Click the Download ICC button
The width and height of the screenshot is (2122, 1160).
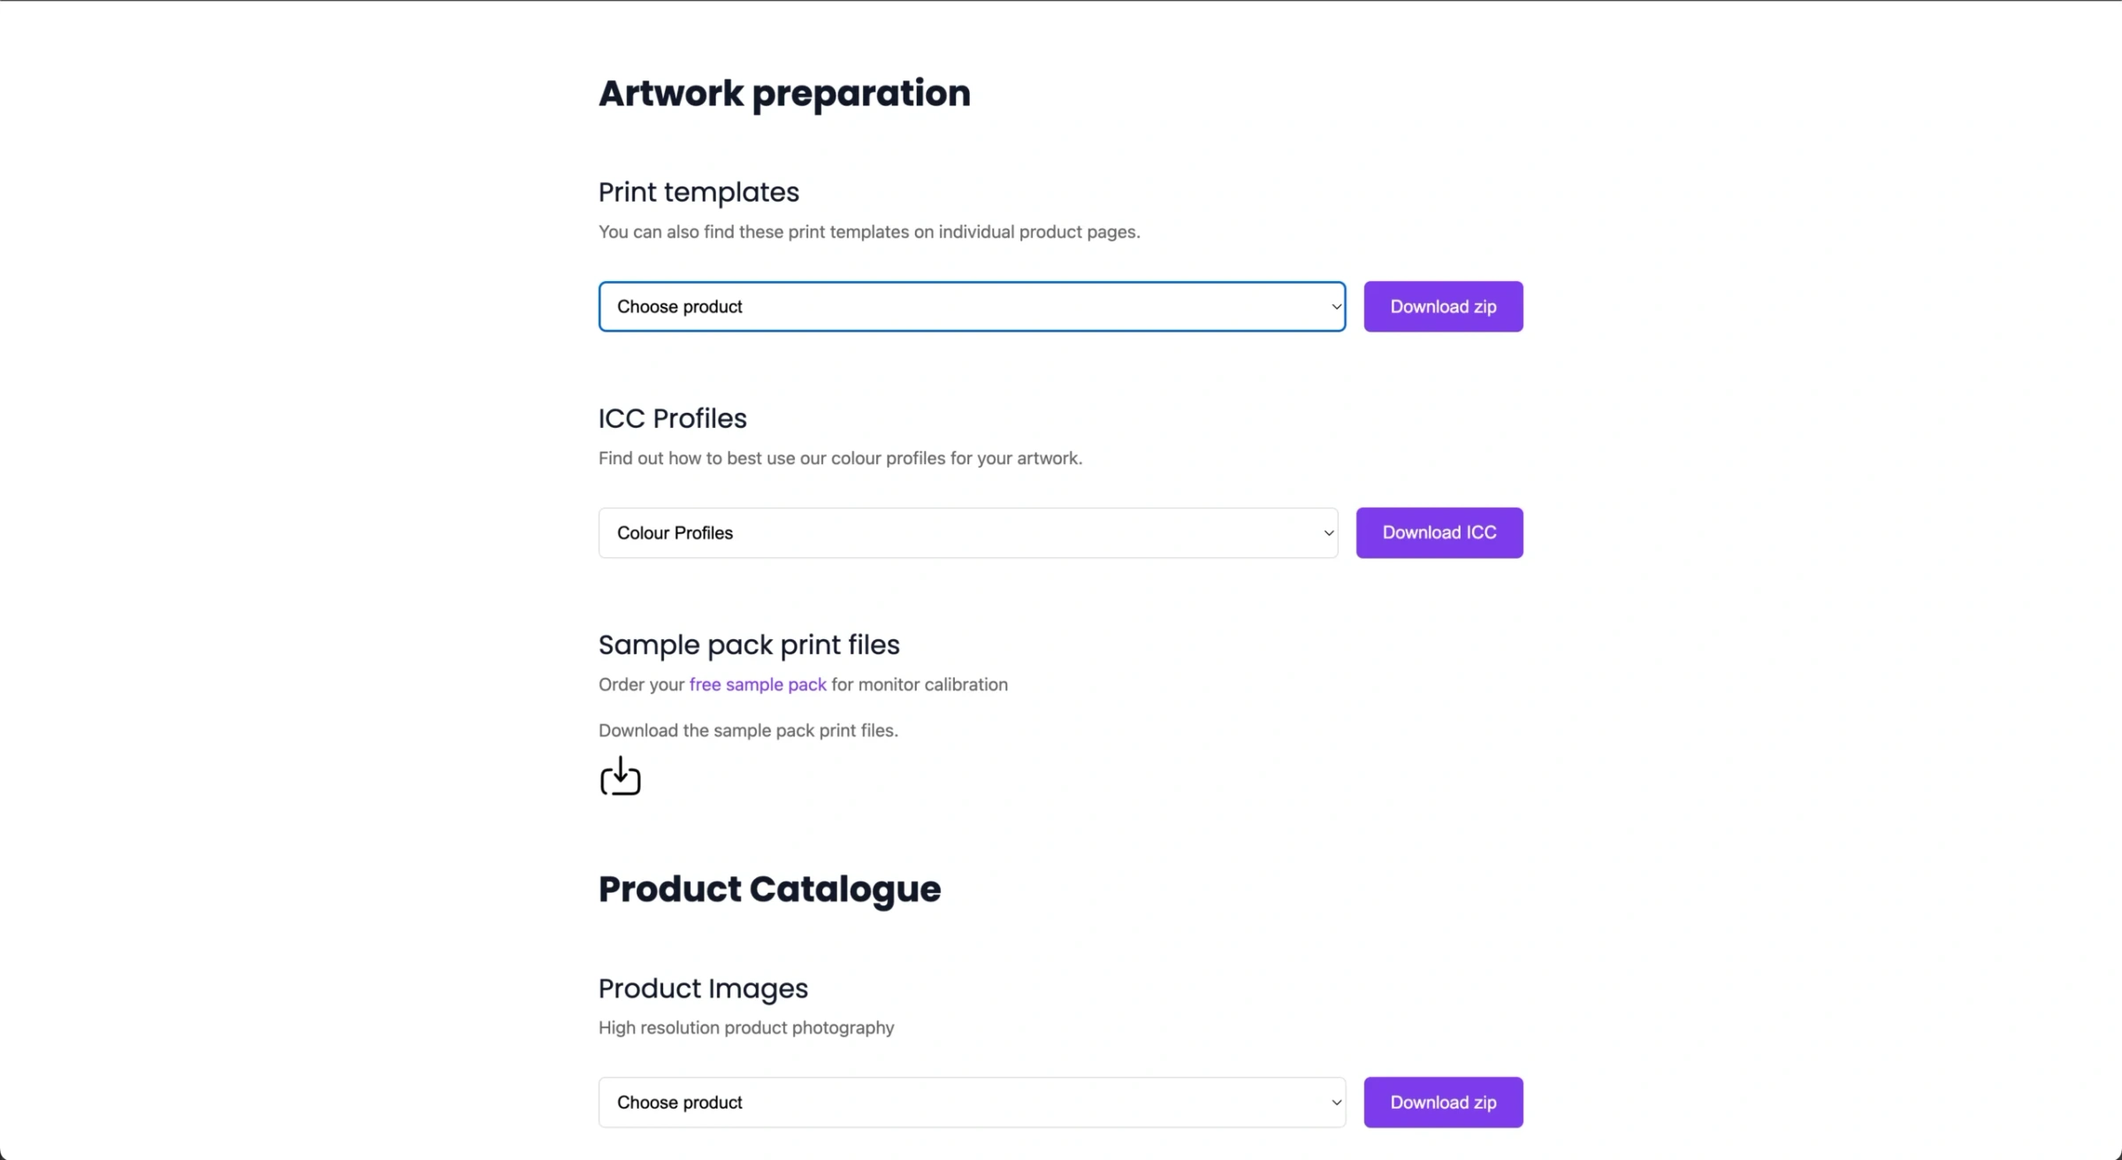coord(1439,532)
